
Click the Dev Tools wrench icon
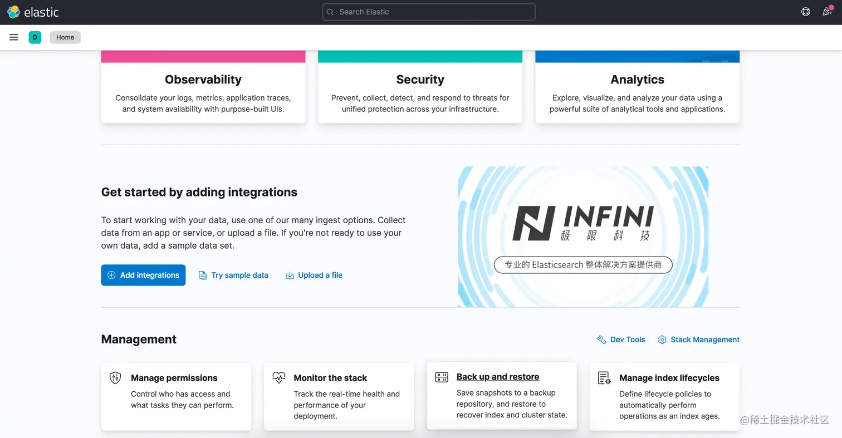pos(601,339)
